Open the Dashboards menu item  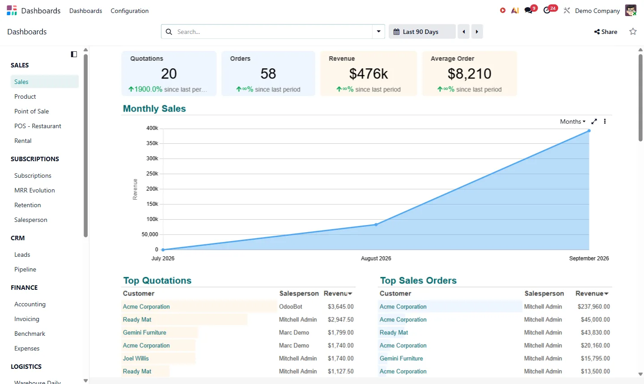point(85,11)
